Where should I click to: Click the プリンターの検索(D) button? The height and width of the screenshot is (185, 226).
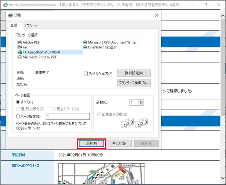click(x=134, y=83)
